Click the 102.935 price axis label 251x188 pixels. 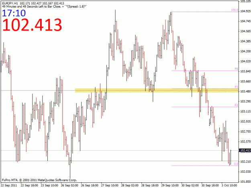(245, 121)
